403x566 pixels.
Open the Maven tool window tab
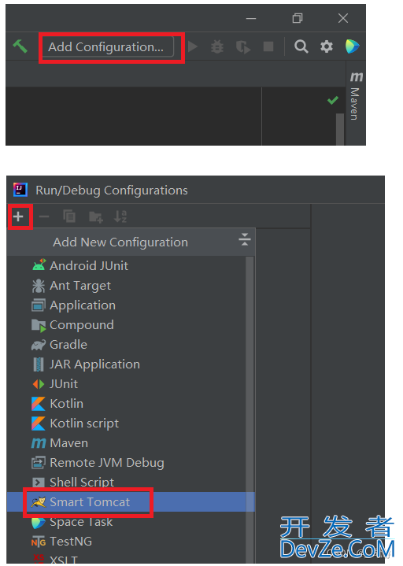(x=356, y=96)
